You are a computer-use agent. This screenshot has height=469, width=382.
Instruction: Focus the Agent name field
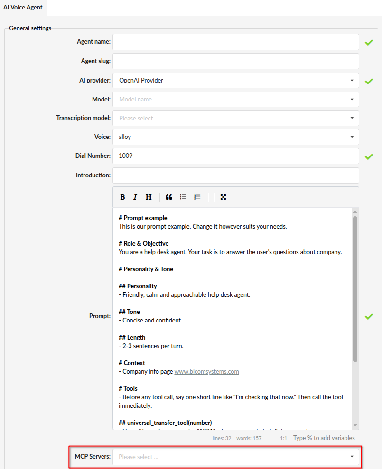point(236,42)
